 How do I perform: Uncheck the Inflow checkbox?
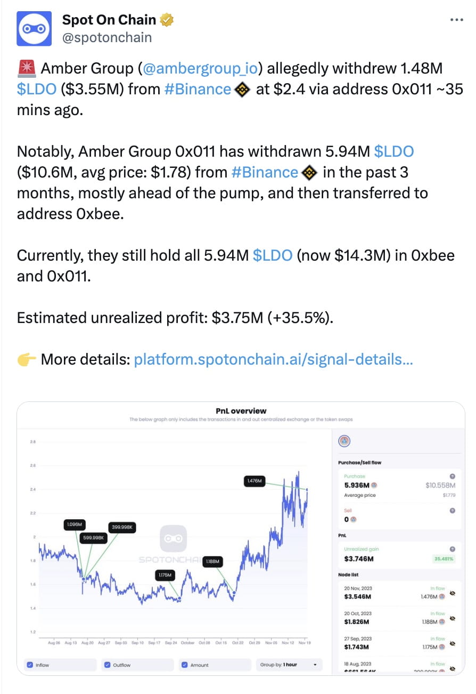click(x=30, y=665)
